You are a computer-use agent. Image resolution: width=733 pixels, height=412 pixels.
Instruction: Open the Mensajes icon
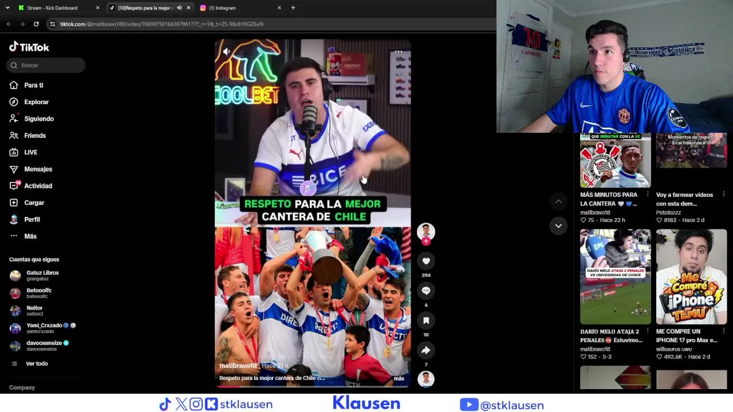pyautogui.click(x=14, y=169)
